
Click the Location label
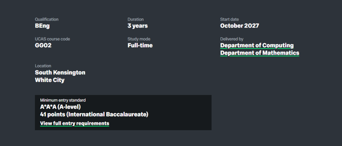coord(43,66)
